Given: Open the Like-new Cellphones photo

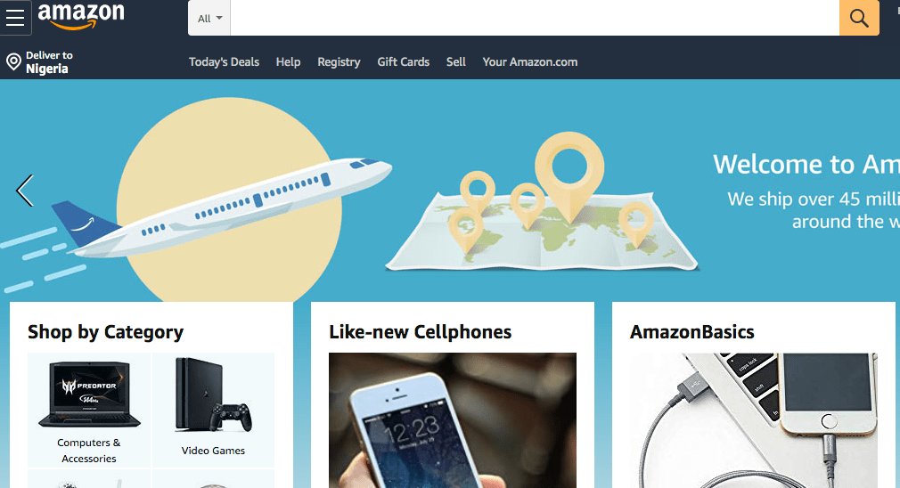Looking at the screenshot, I should [453, 420].
